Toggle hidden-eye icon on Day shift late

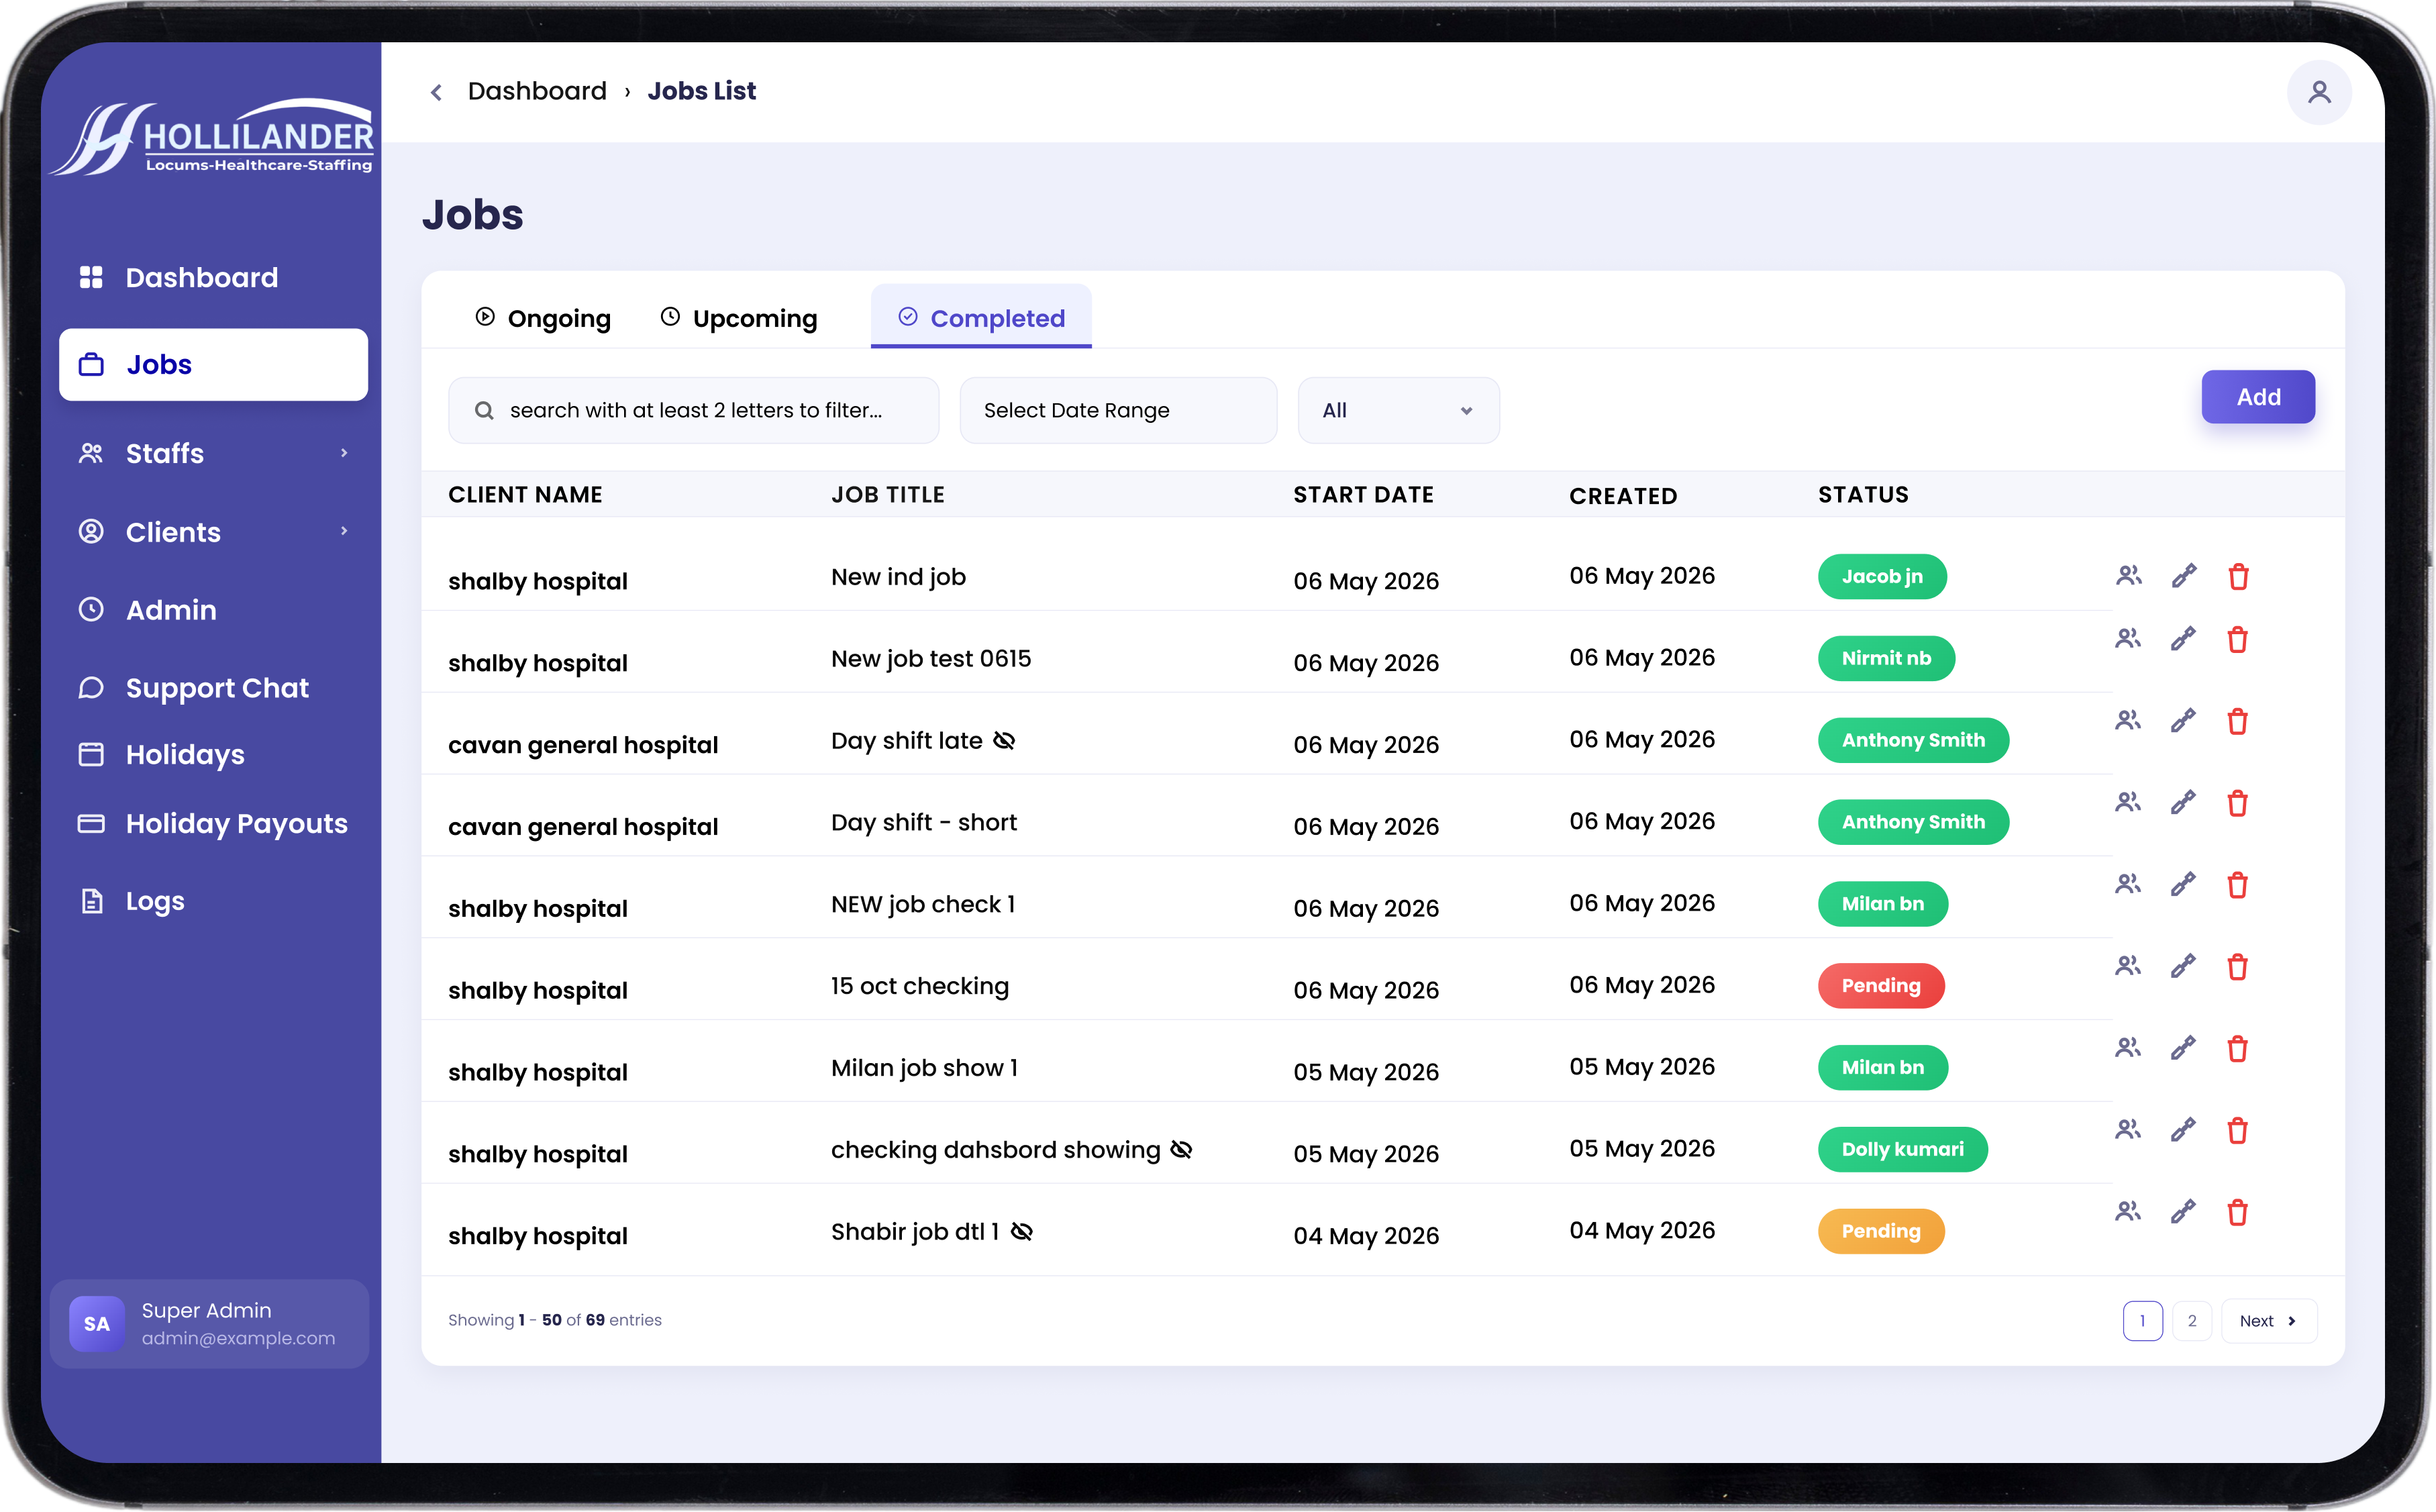(x=1004, y=741)
